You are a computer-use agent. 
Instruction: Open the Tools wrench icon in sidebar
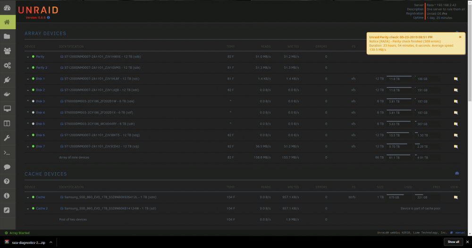click(x=7, y=138)
